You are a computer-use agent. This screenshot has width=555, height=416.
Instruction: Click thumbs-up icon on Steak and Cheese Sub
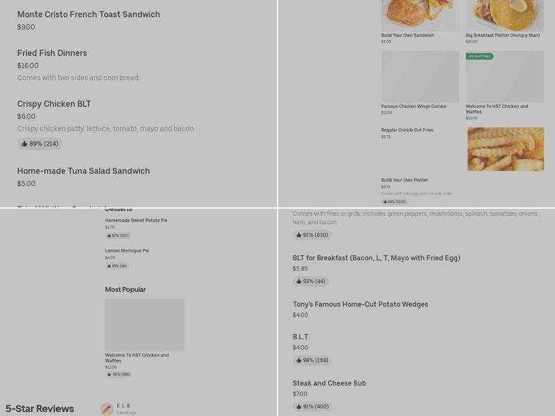tap(311, 407)
